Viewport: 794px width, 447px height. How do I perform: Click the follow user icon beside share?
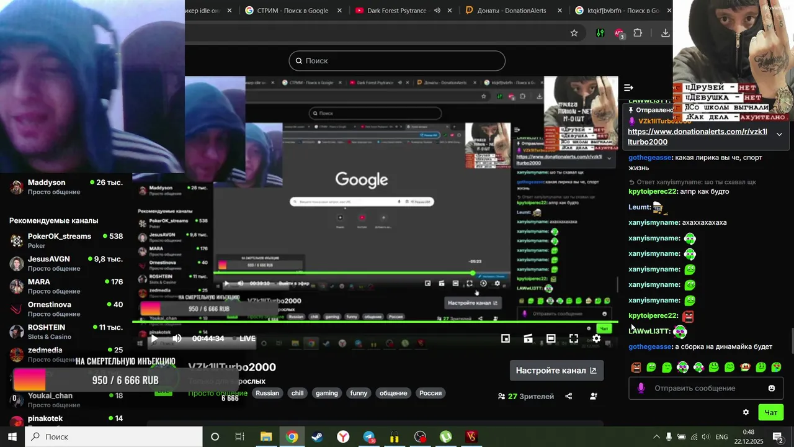pyautogui.click(x=594, y=396)
